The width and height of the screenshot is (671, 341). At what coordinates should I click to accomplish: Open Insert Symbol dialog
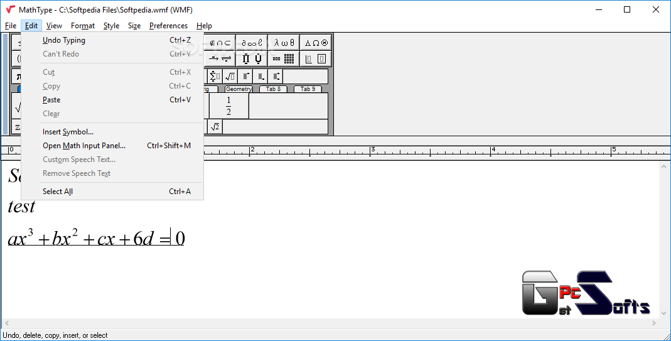click(x=112, y=132)
